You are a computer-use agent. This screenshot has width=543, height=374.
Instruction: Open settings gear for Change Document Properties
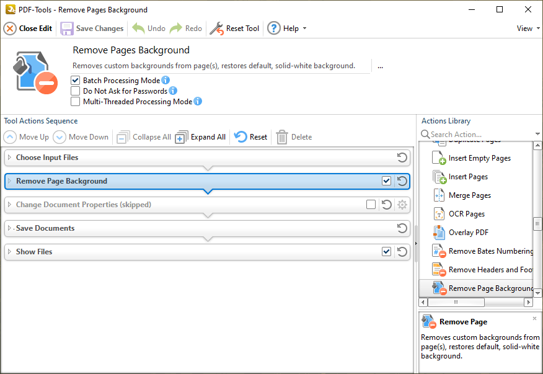pos(402,205)
